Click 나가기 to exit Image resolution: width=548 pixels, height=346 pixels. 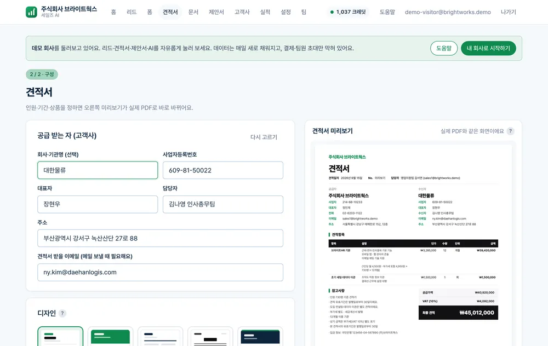(508, 12)
